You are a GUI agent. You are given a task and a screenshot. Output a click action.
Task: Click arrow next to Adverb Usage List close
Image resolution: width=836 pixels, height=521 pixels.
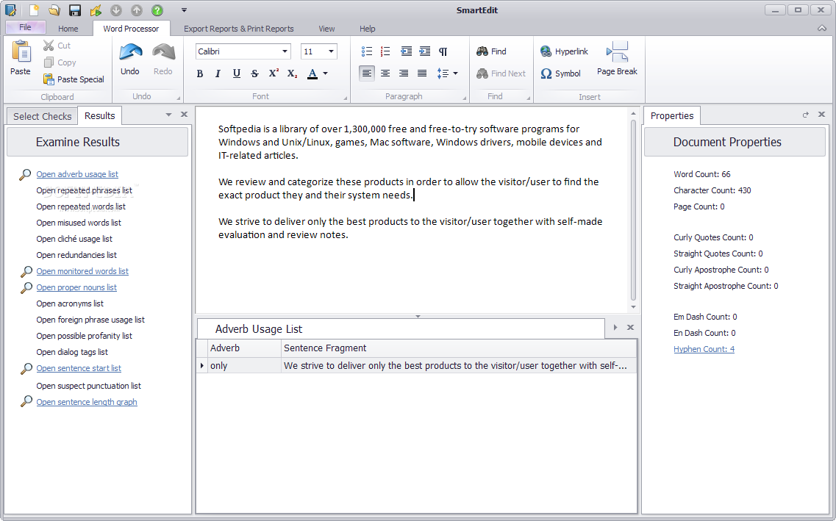[615, 328]
